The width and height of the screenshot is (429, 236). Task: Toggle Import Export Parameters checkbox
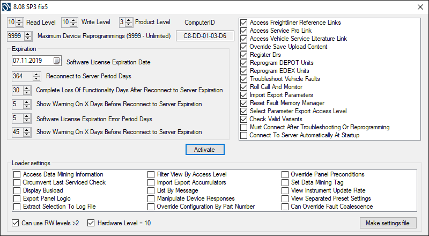(244, 95)
